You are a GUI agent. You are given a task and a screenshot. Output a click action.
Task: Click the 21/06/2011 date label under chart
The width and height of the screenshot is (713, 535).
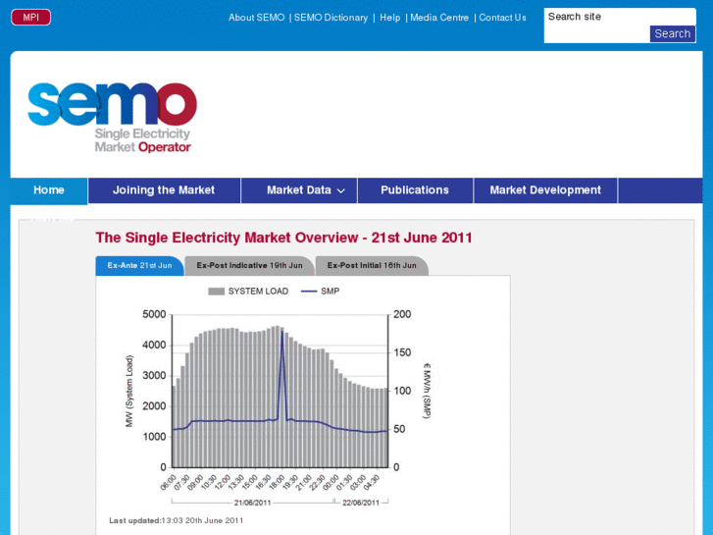(x=252, y=503)
